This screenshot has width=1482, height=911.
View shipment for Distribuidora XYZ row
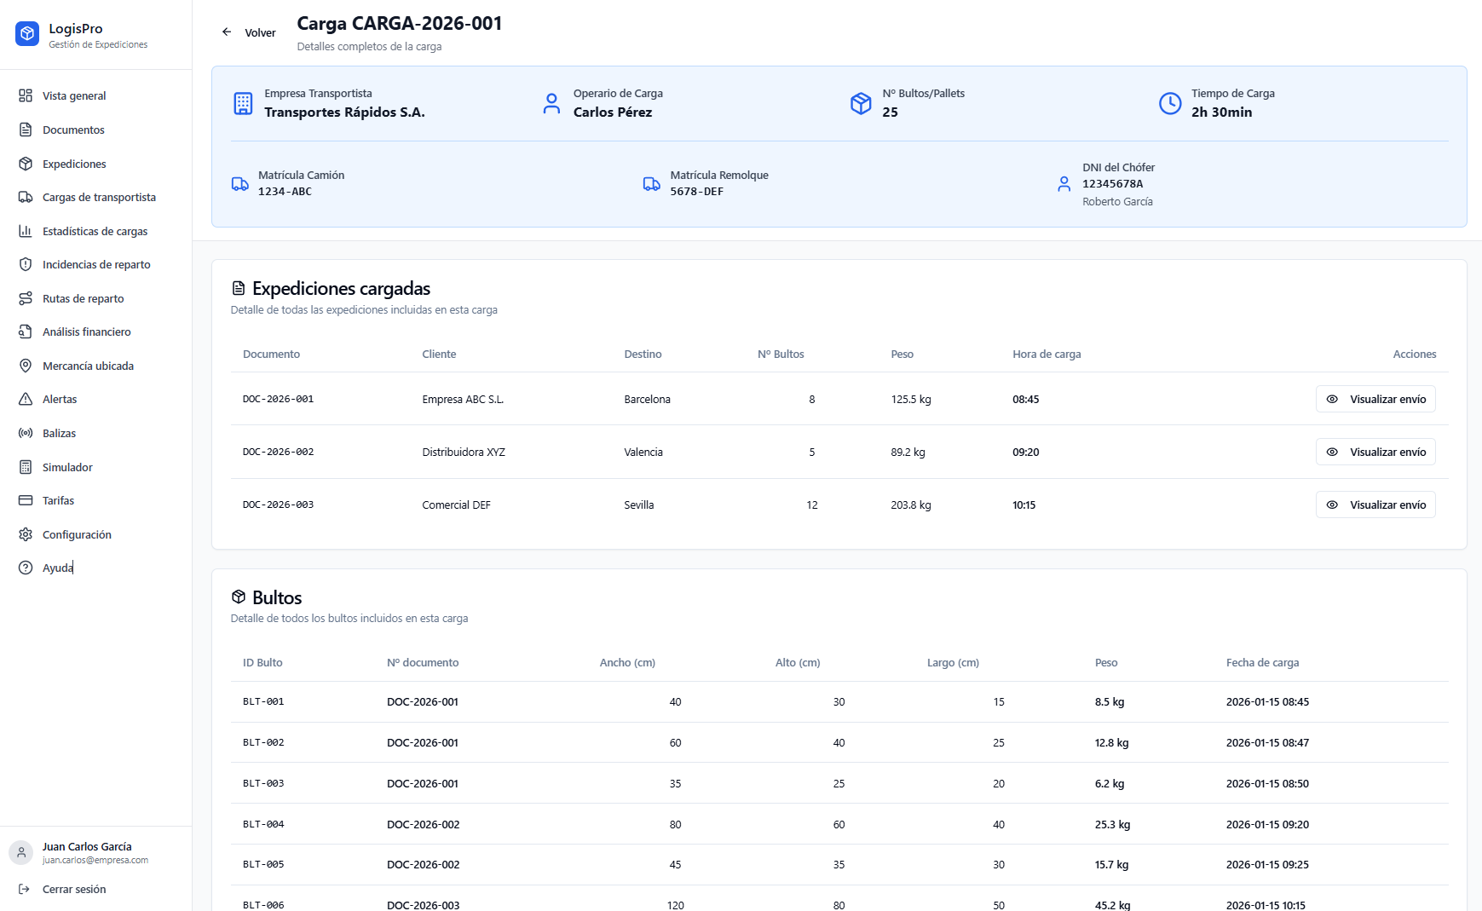(1375, 453)
